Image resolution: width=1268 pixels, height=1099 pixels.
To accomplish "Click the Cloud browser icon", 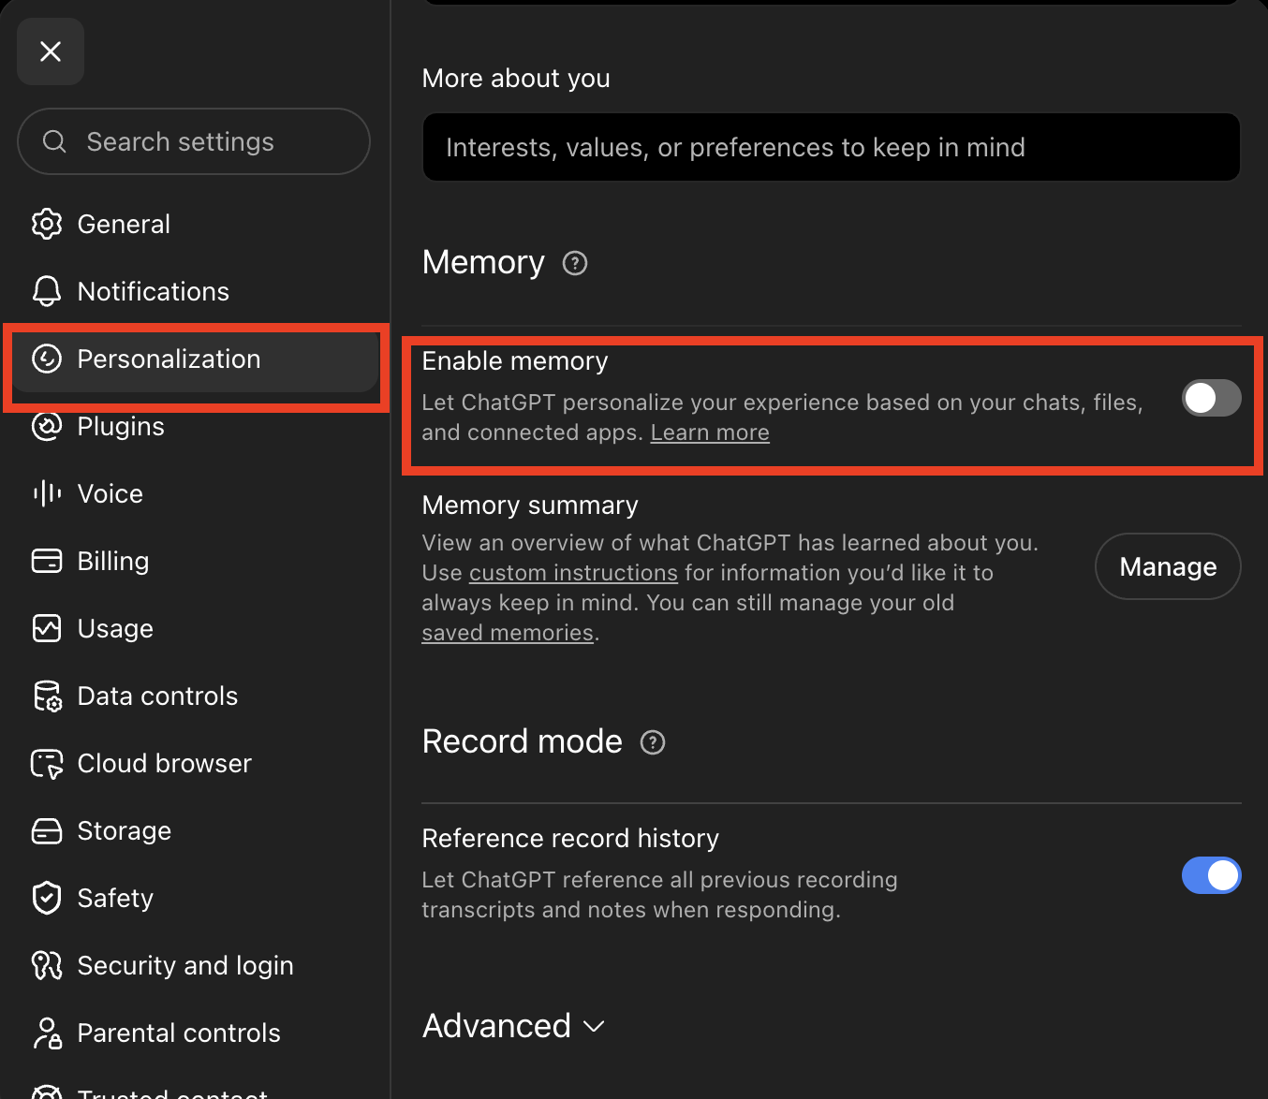I will coord(47,764).
